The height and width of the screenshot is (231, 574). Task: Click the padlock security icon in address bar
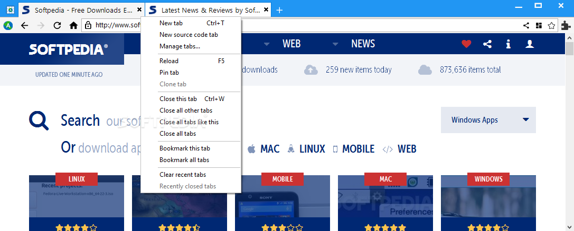click(88, 25)
